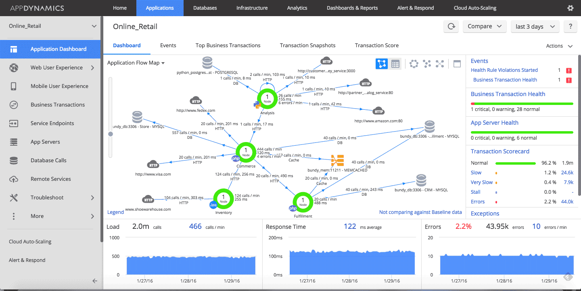This screenshot has width=581, height=291.
Task: Click the Errors 44.0k count link
Action: pos(567,202)
